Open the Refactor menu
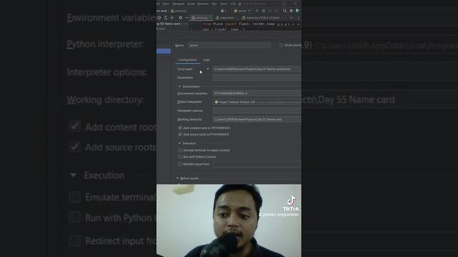Image resolution: width=458 pixels, height=257 pixels. (203, 4)
